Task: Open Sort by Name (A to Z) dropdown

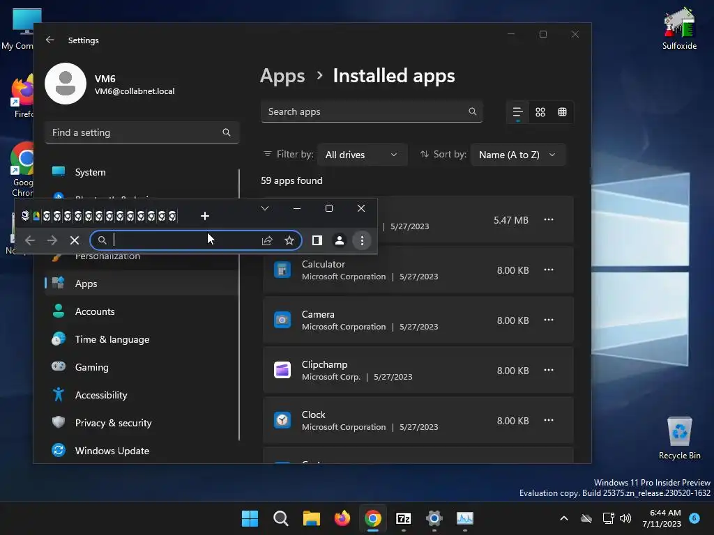Action: (x=518, y=155)
